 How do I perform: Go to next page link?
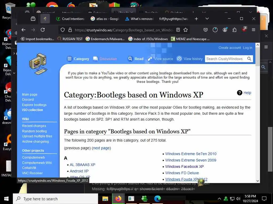click(101, 148)
